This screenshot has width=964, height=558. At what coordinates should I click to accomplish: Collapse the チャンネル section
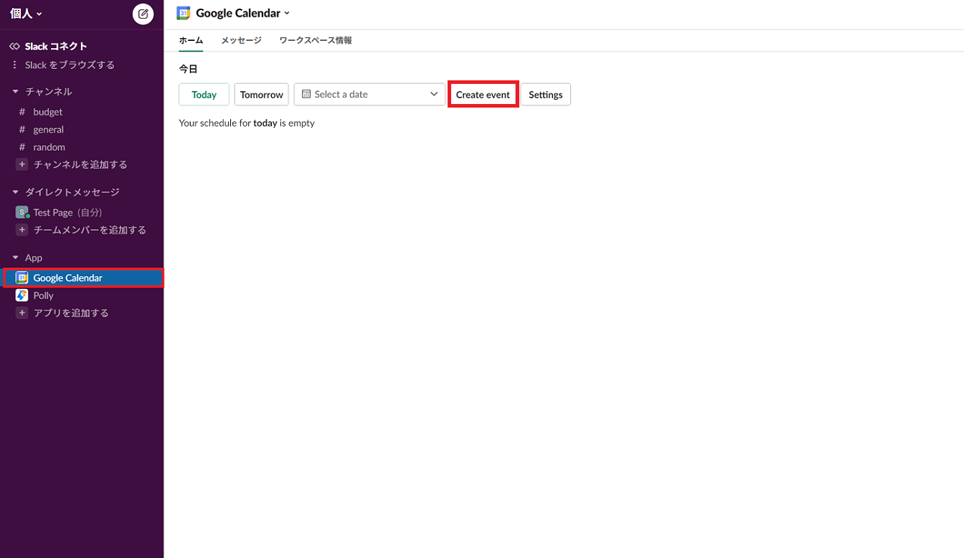coord(15,92)
